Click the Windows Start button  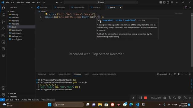pyautogui.click(x=49, y=105)
